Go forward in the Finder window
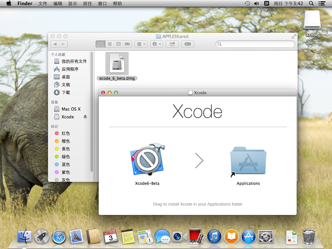 point(63,44)
